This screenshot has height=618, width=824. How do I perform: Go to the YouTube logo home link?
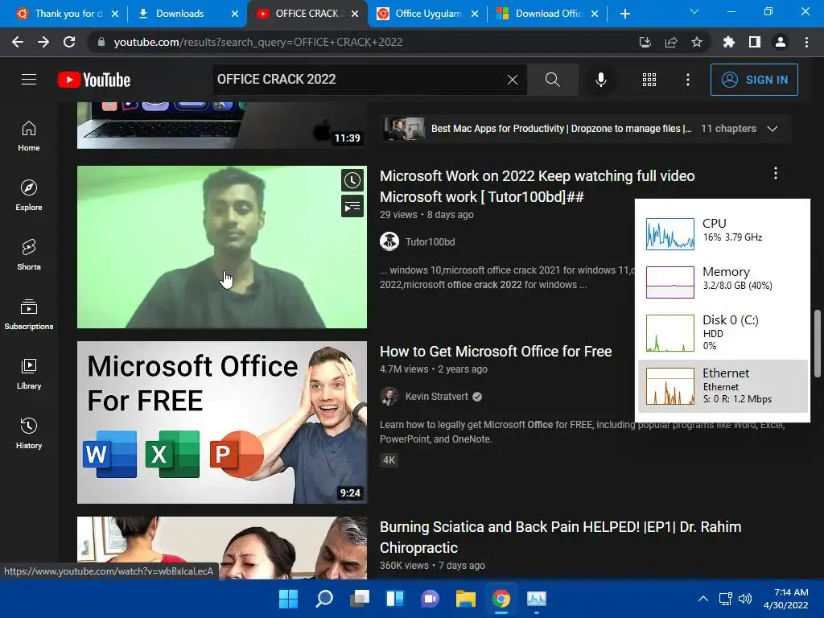pos(94,80)
